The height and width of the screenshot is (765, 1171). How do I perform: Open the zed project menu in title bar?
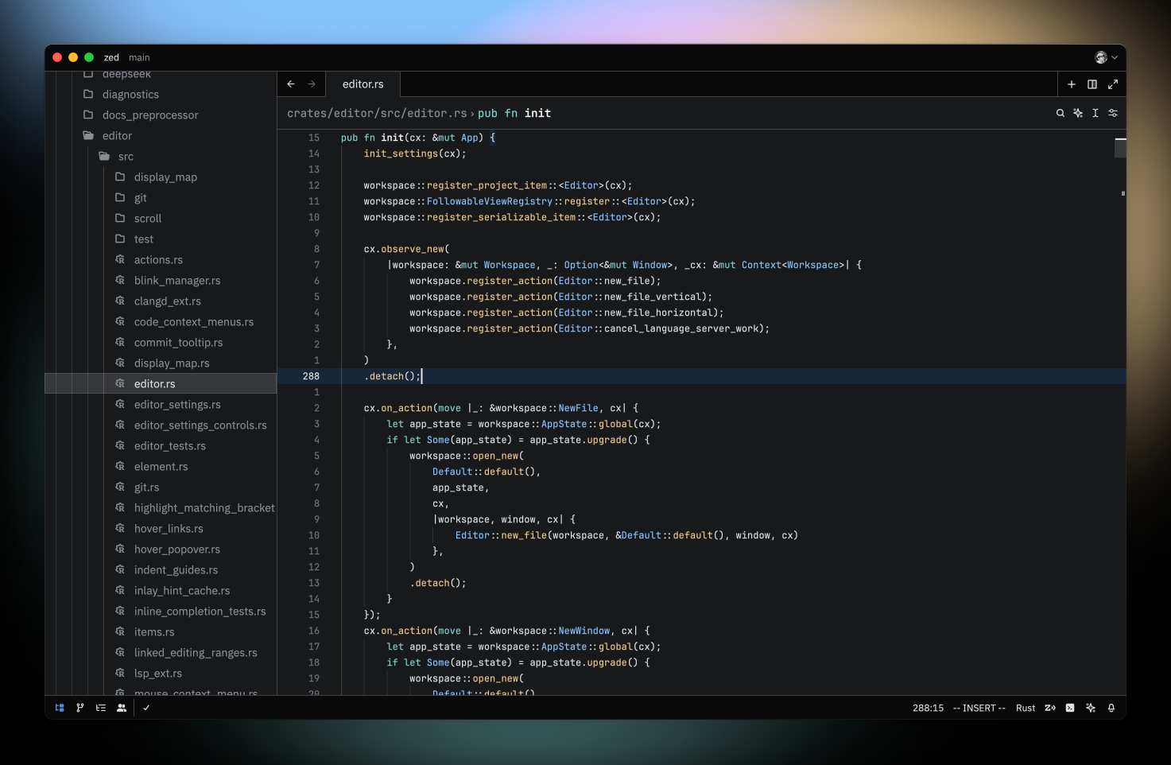tap(111, 57)
